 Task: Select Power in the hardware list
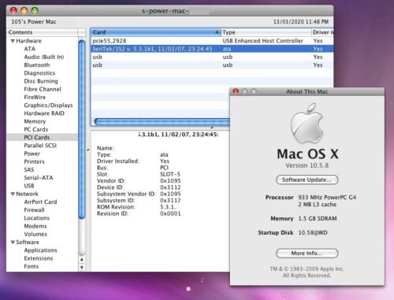[x=32, y=154]
